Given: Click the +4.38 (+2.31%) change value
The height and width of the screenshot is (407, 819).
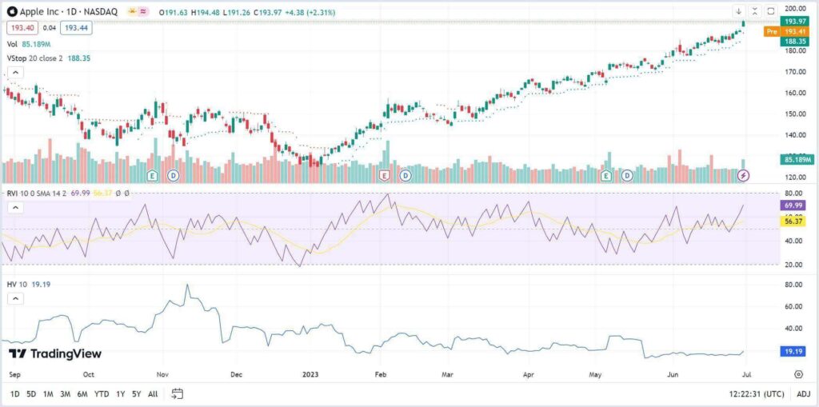Looking at the screenshot, I should tap(312, 12).
